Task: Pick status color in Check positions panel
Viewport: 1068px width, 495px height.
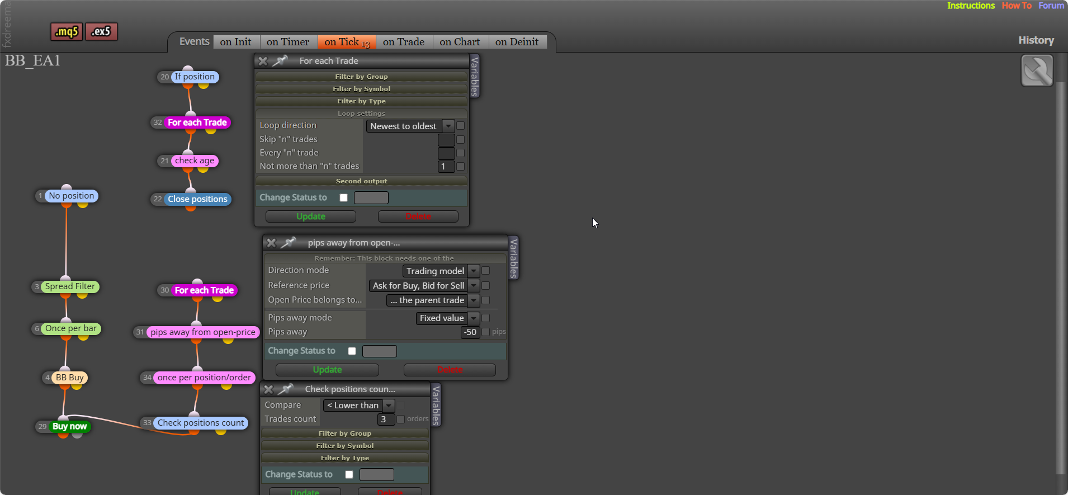Action: pyautogui.click(x=377, y=475)
